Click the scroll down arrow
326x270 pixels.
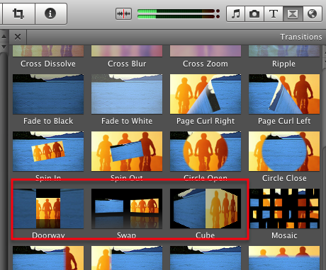click(4, 47)
